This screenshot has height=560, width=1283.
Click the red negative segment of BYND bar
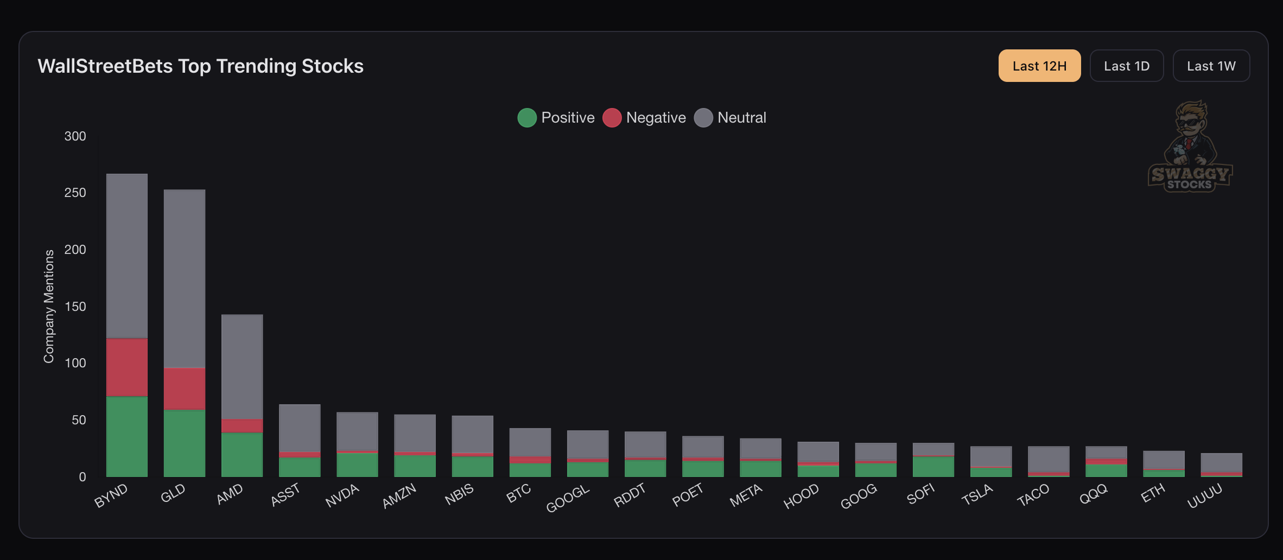click(x=127, y=367)
